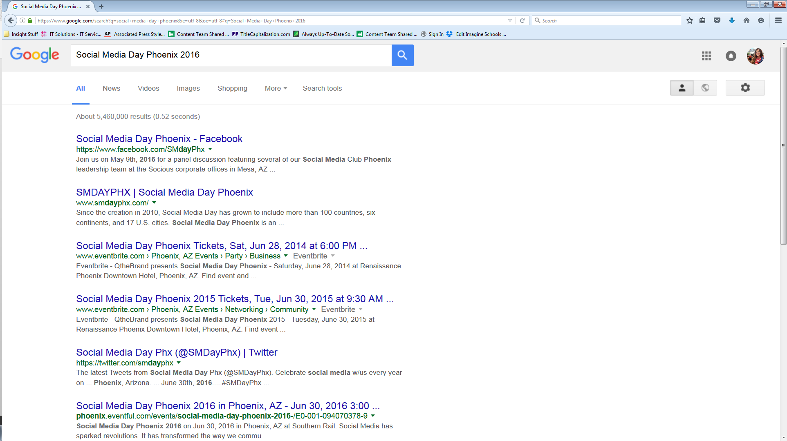787x441 pixels.
Task: Open Firefox downloads arrow icon
Action: click(732, 20)
